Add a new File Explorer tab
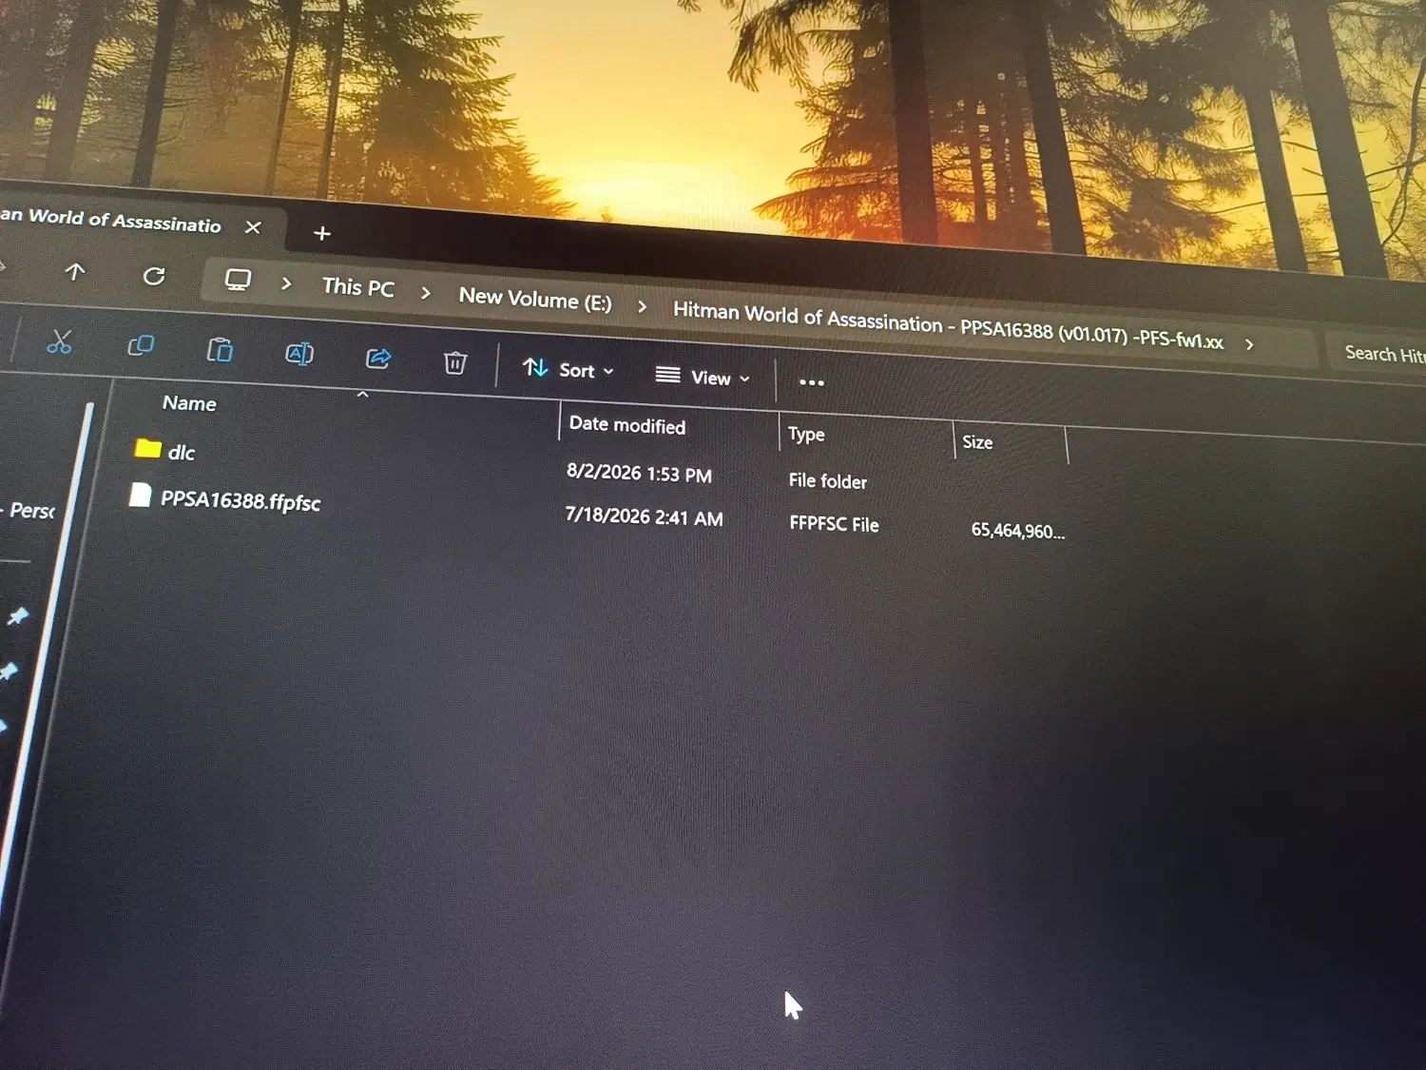This screenshot has width=1426, height=1070. pos(322,233)
